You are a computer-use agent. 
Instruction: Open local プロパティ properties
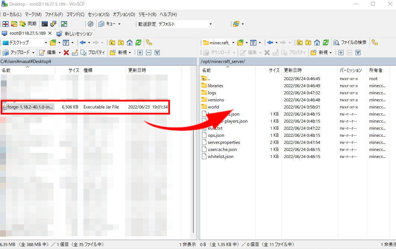coord(92,52)
